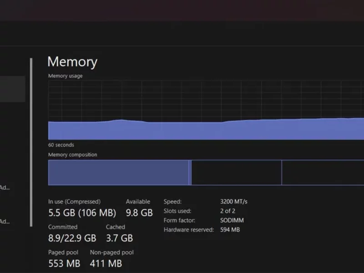Screen dimensions: 364x273
Task: Click the 5.5 GB (106 MB) in-use value
Action: point(82,213)
